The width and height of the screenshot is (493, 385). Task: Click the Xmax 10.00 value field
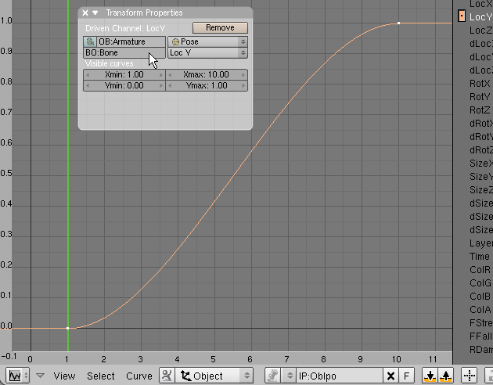click(x=207, y=75)
